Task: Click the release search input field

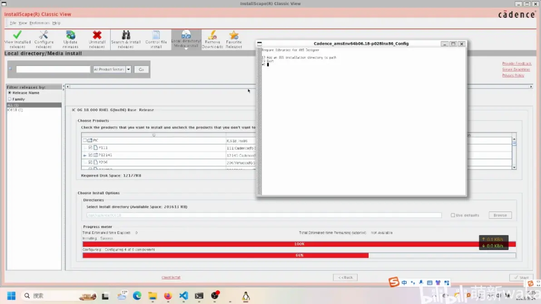Action: point(53,69)
